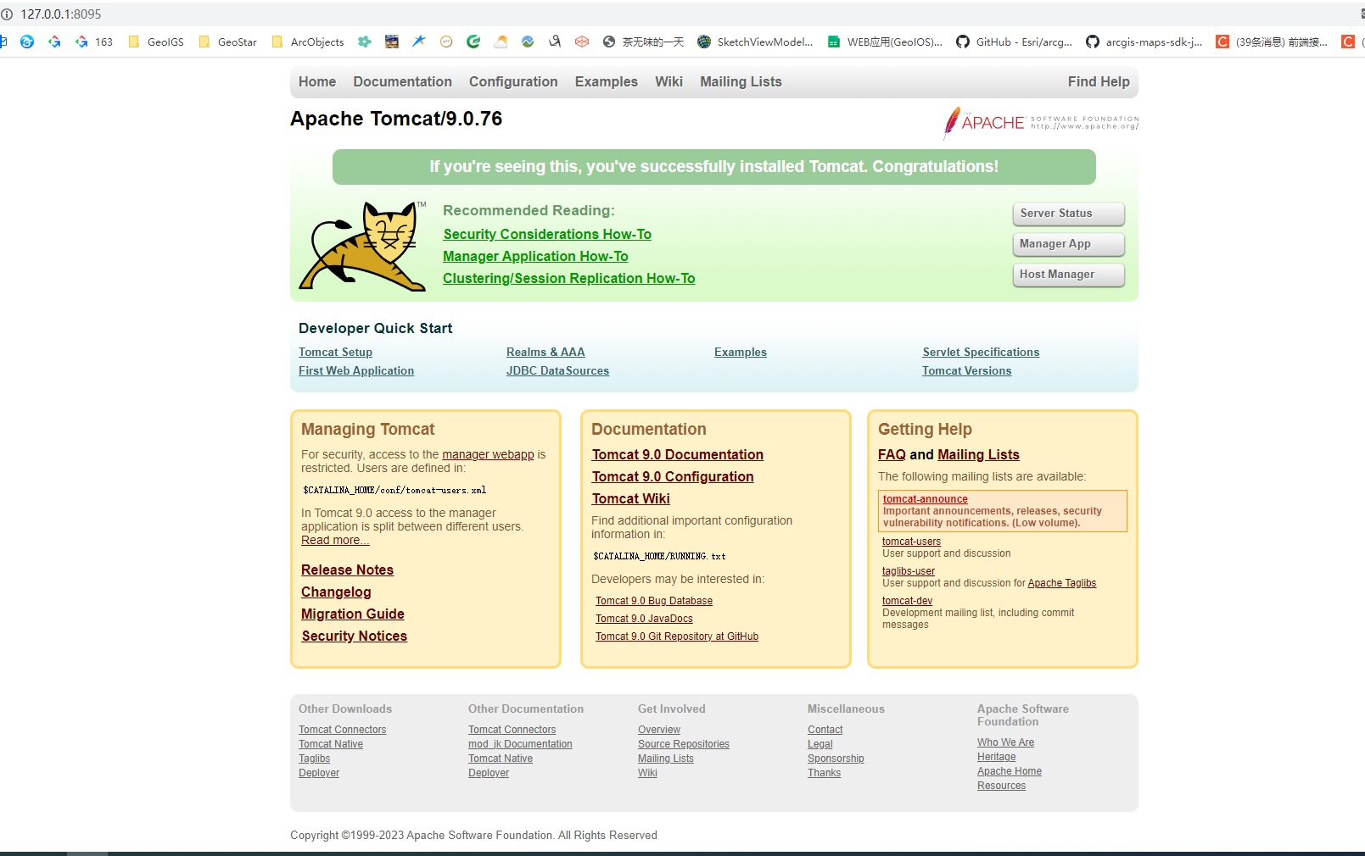Open the FAQ link under Getting Help
The width and height of the screenshot is (1365, 856).
click(892, 454)
